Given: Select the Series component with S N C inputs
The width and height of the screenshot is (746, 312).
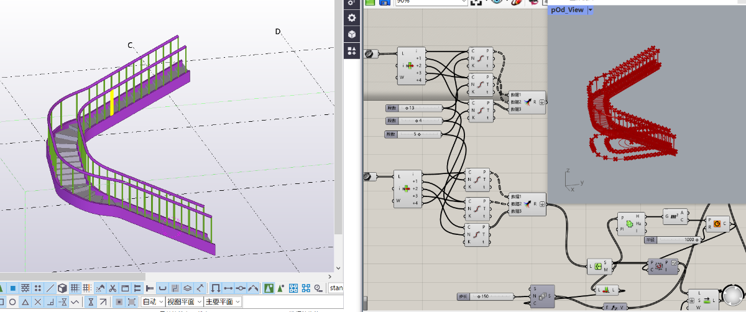Looking at the screenshot, I should (542, 296).
